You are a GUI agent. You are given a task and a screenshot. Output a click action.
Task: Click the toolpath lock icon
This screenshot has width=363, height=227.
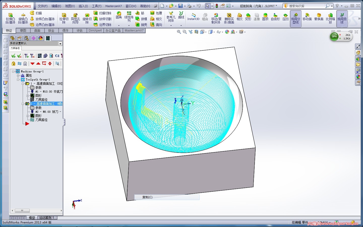[x=14, y=64]
